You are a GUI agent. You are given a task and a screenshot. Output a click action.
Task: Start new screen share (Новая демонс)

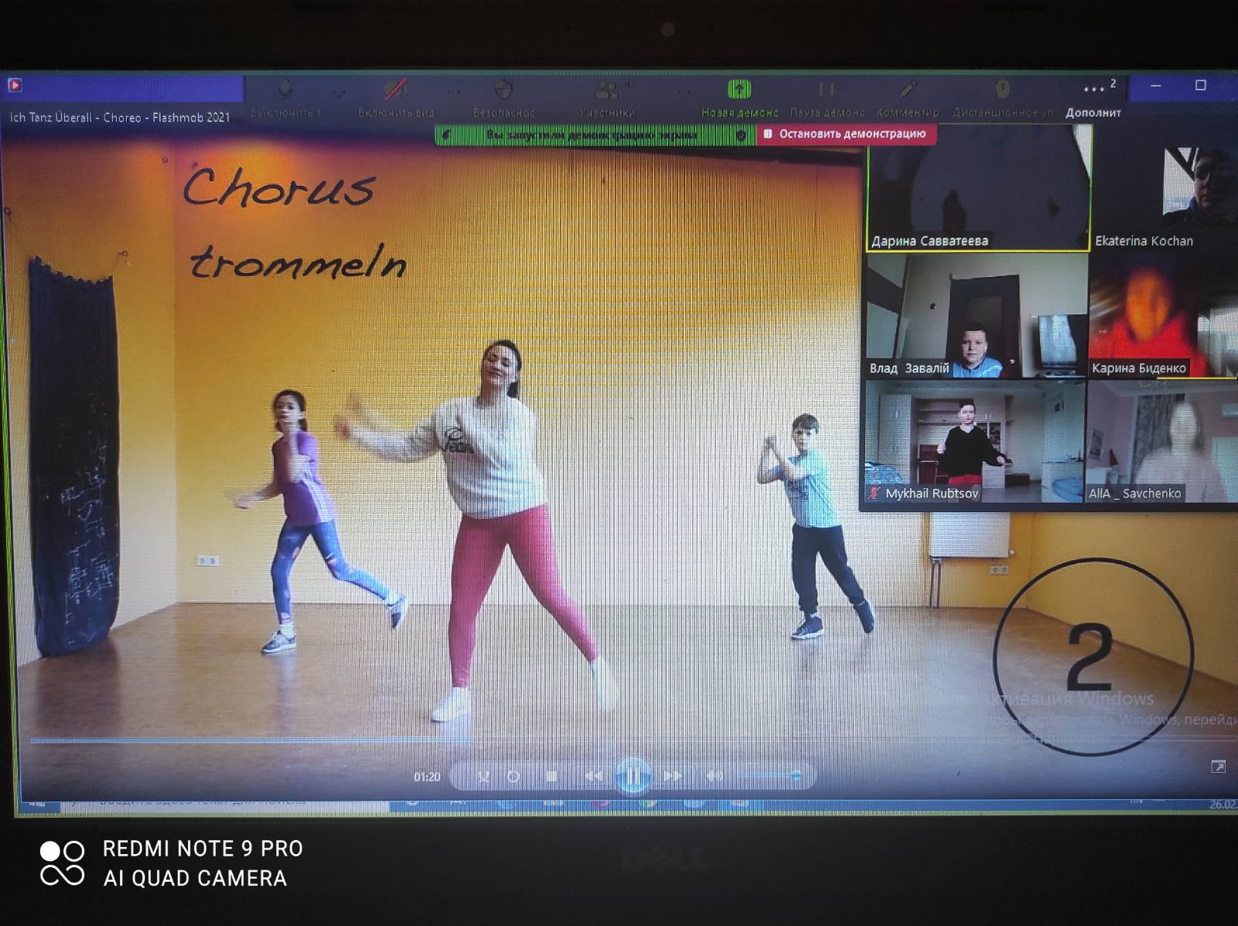coord(740,97)
